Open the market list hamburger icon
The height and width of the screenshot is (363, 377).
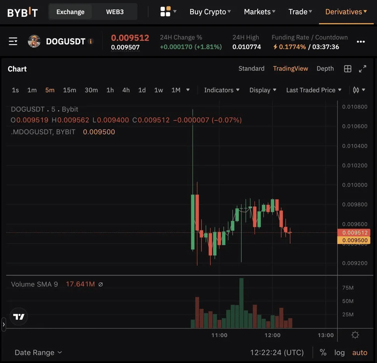pyautogui.click(x=13, y=41)
